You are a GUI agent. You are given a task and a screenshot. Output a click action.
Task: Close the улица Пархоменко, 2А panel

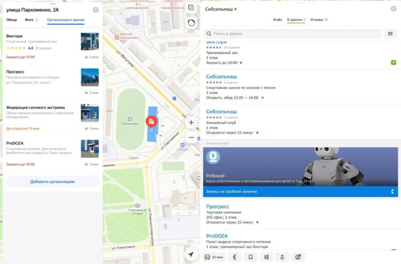pyautogui.click(x=96, y=10)
